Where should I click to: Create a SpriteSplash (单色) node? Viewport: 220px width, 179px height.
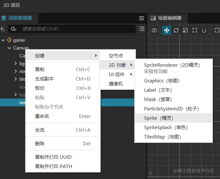(173, 127)
